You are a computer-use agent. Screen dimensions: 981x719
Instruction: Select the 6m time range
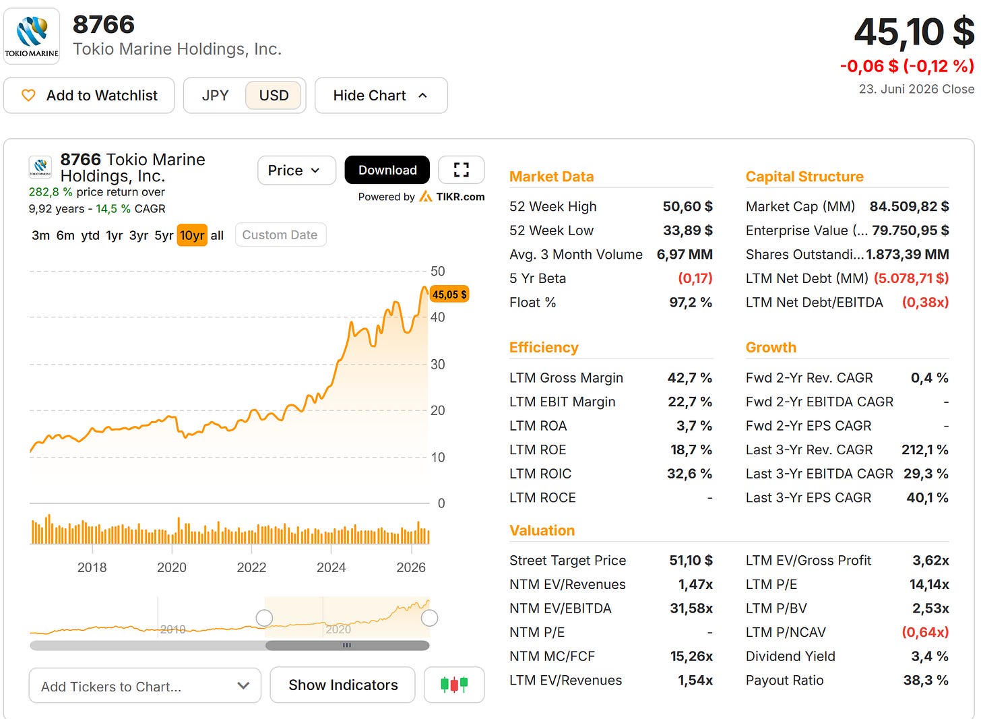pyautogui.click(x=65, y=235)
